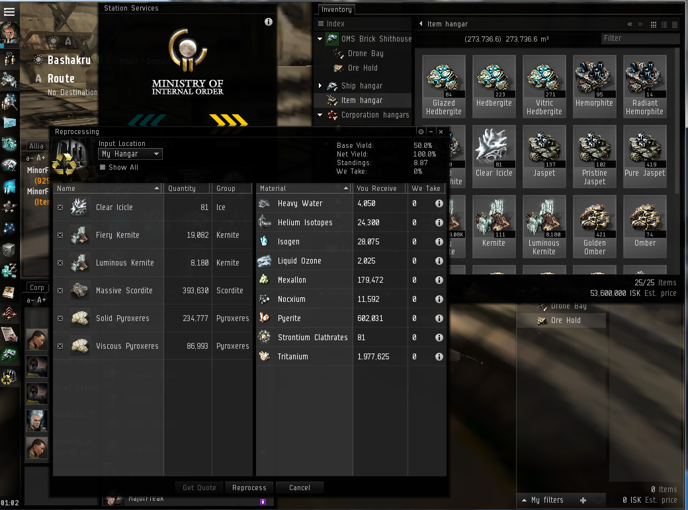Collapse the inventory Index tree panel
Screen dimensions: 688x510
point(421,24)
